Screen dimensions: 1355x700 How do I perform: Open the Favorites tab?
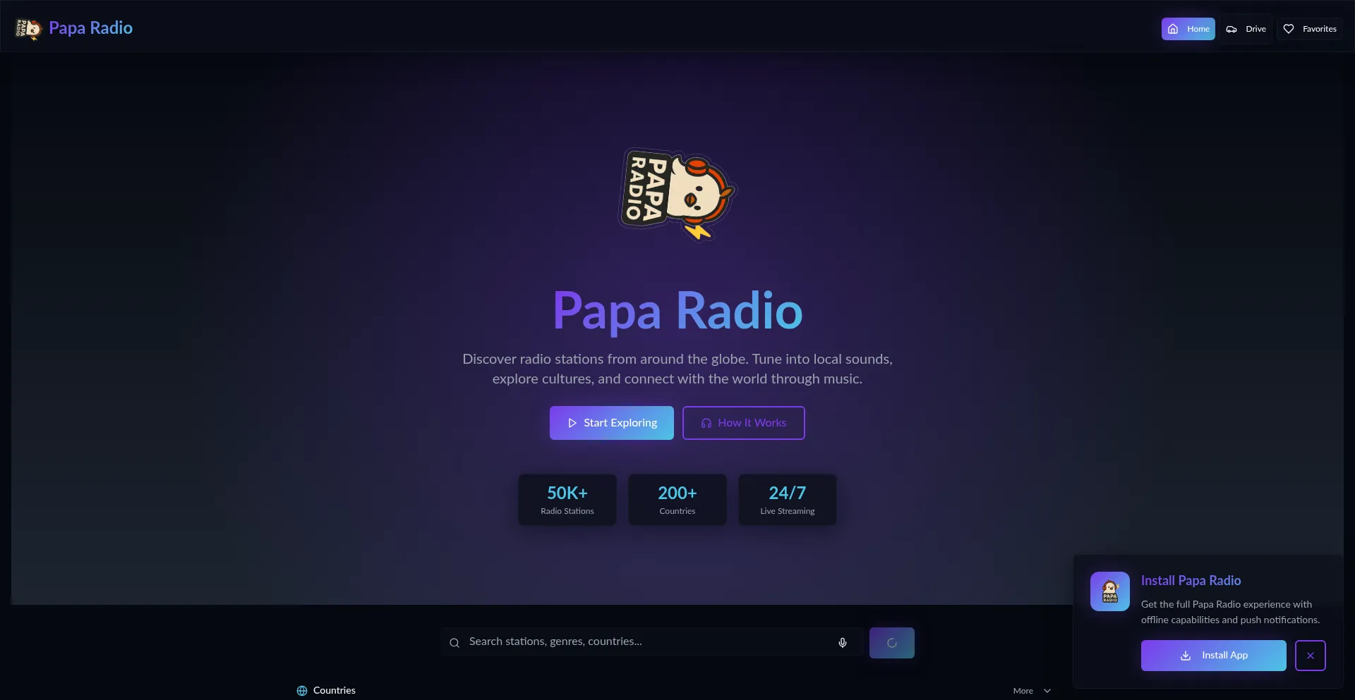pos(1309,29)
